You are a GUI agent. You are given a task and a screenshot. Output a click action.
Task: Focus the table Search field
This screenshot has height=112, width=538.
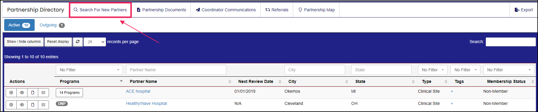pyautogui.click(x=511, y=42)
